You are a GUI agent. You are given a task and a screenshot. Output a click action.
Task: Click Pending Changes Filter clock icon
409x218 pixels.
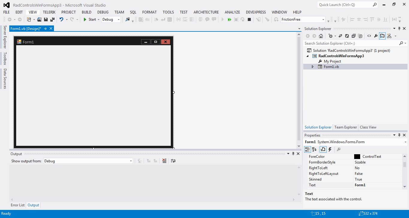click(330, 36)
